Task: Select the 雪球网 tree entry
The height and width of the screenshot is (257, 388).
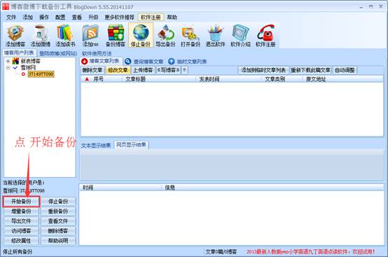Action: (x=28, y=67)
